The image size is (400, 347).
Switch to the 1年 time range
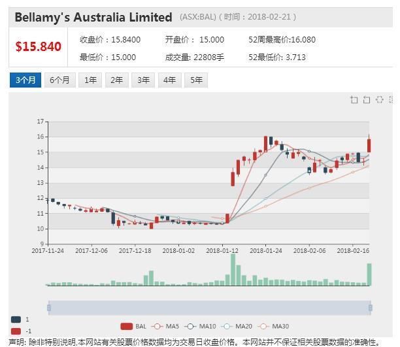tap(90, 80)
